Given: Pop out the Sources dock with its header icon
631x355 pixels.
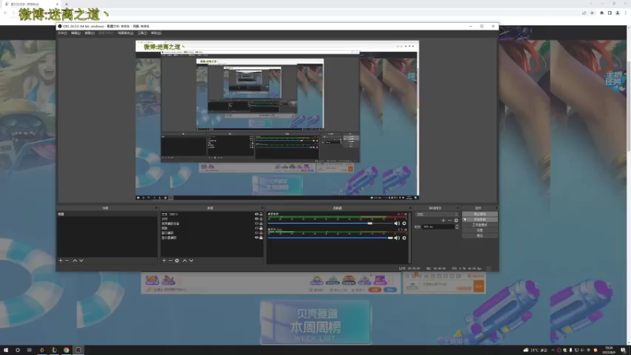Looking at the screenshot, I should (x=262, y=208).
